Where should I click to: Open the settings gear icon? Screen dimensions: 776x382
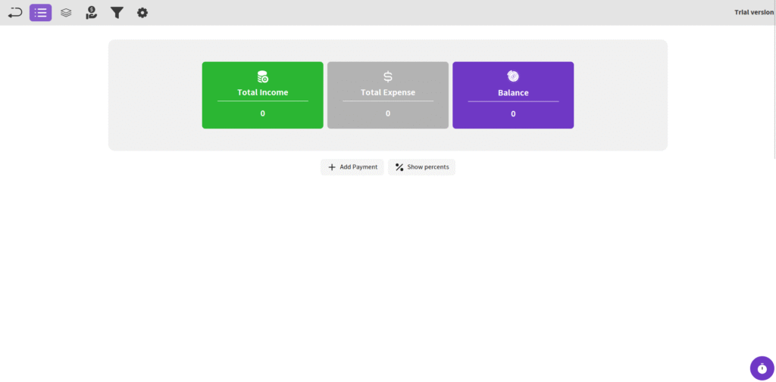142,12
